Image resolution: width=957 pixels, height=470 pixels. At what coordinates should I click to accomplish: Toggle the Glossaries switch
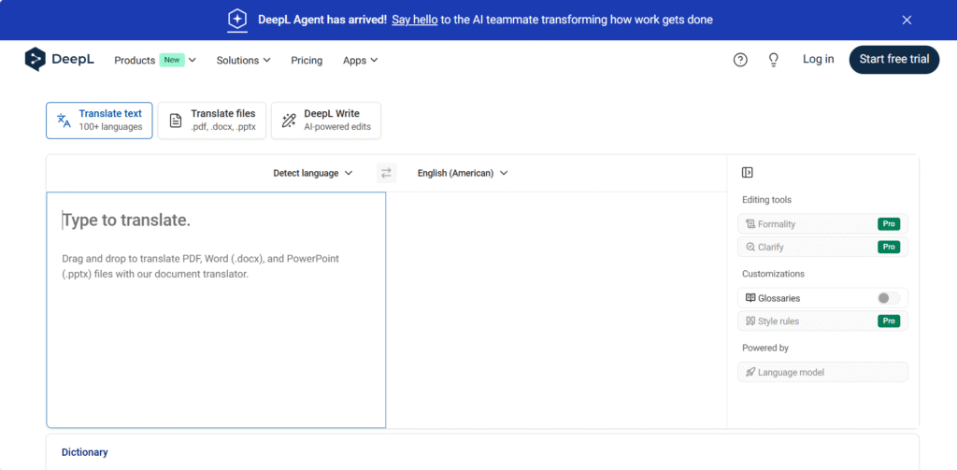click(888, 298)
